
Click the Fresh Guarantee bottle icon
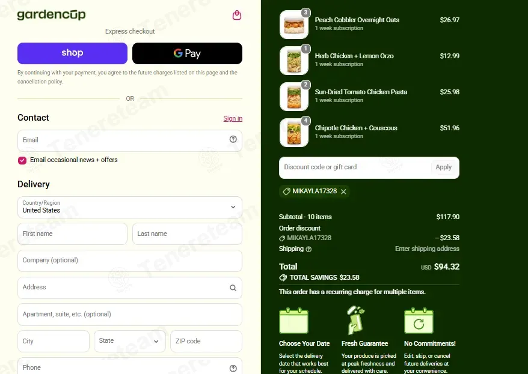355,320
